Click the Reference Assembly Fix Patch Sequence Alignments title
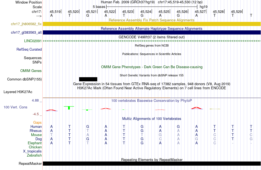261x170 pixels. [x=152, y=20]
